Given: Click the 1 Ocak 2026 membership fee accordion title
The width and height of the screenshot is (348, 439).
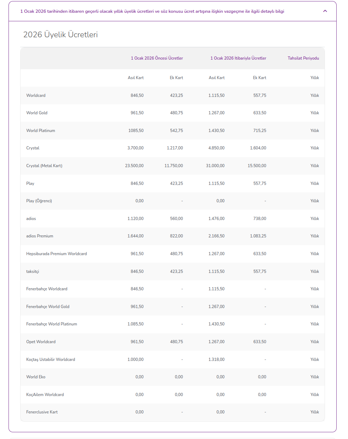Looking at the screenshot, I should click(x=152, y=11).
